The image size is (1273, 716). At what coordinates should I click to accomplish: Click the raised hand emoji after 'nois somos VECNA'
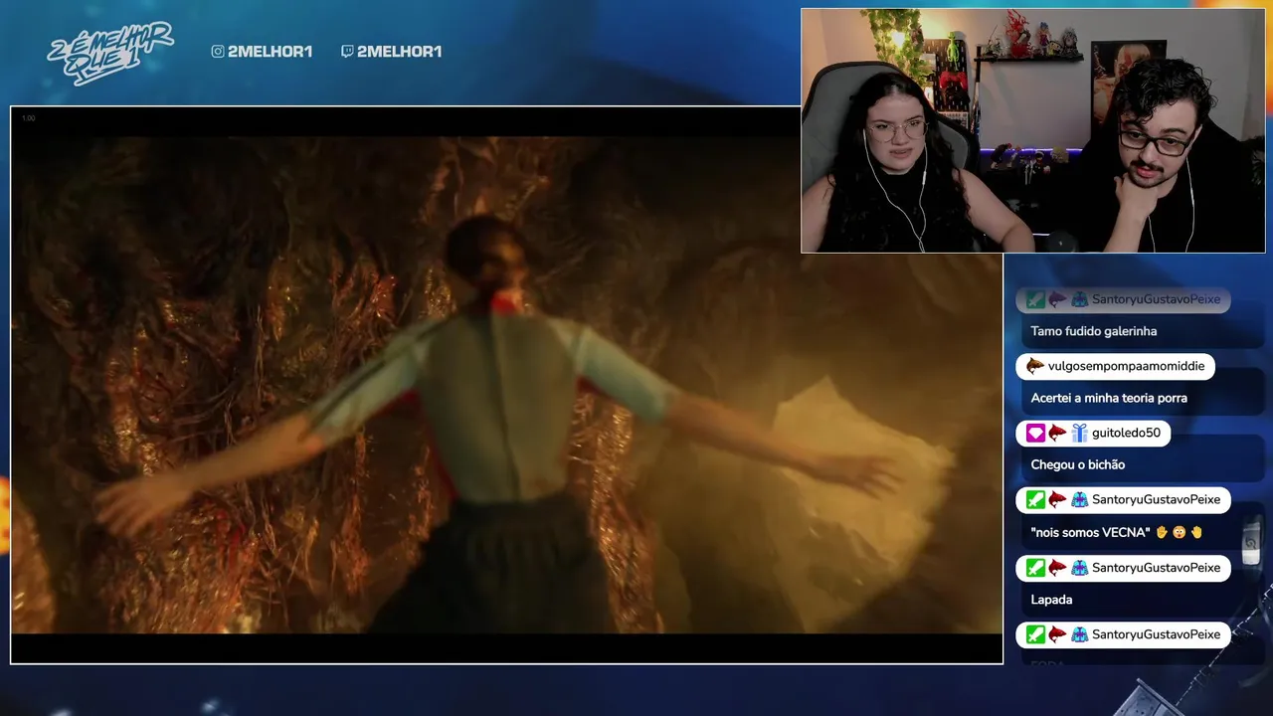click(x=1162, y=532)
